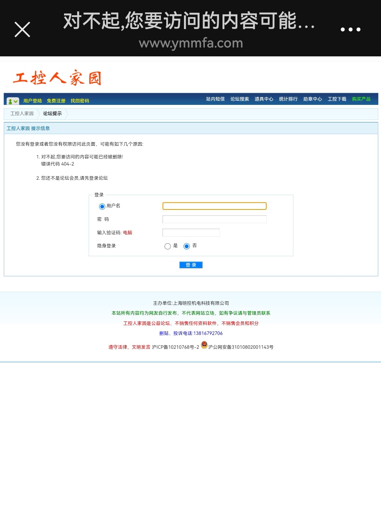Image resolution: width=381 pixels, height=509 pixels.
Task: Click the user avatar dropdown icon
Action: tap(13, 101)
